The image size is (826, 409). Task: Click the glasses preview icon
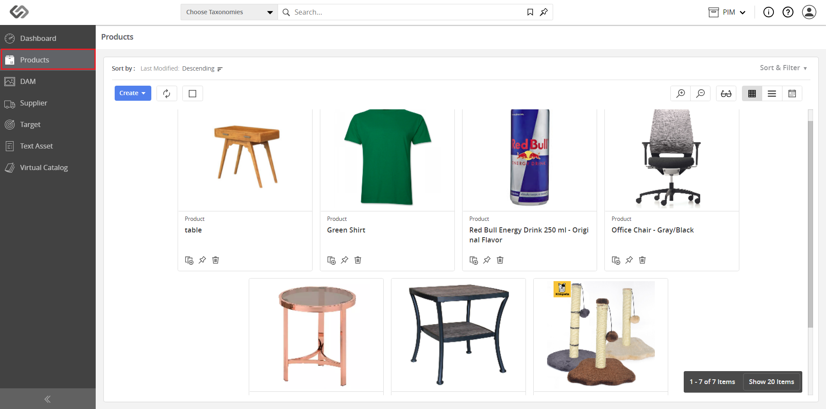(x=726, y=93)
